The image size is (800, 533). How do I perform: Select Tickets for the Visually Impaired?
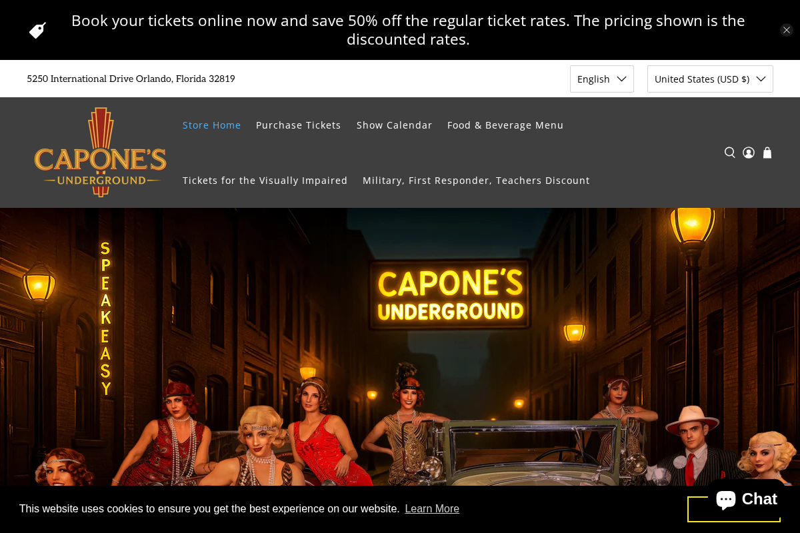pos(265,180)
